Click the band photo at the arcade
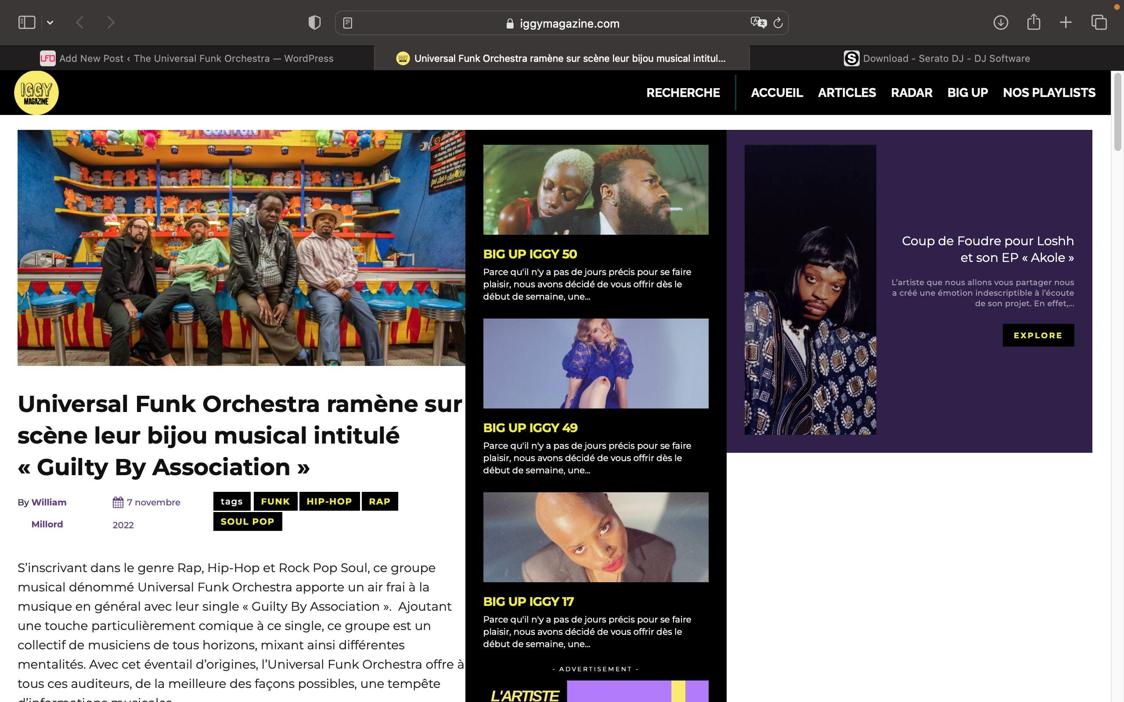 click(241, 247)
